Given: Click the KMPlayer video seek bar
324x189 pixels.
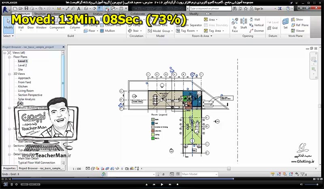Looking at the screenshot, I should [162, 179].
